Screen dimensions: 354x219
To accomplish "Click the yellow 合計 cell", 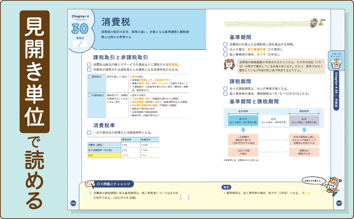I will point(104,155).
